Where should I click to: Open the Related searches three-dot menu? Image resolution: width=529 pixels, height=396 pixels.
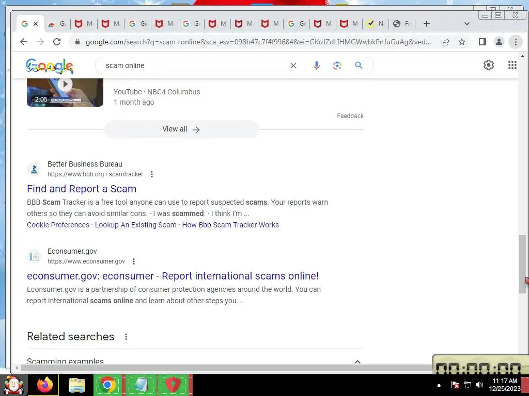click(x=126, y=337)
